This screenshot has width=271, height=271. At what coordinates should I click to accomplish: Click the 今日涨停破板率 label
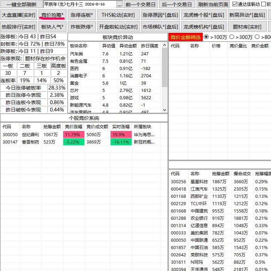(x=23, y=88)
